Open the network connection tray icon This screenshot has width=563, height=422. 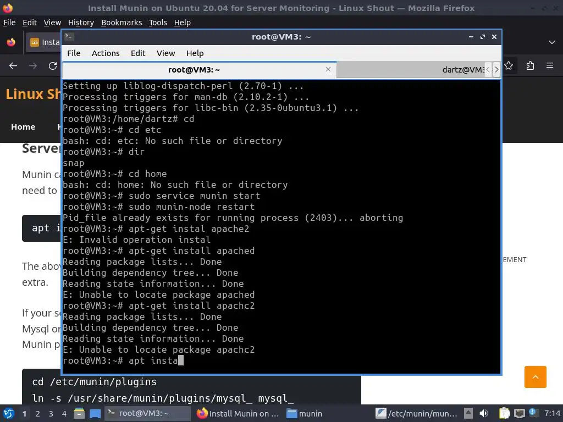click(x=519, y=414)
